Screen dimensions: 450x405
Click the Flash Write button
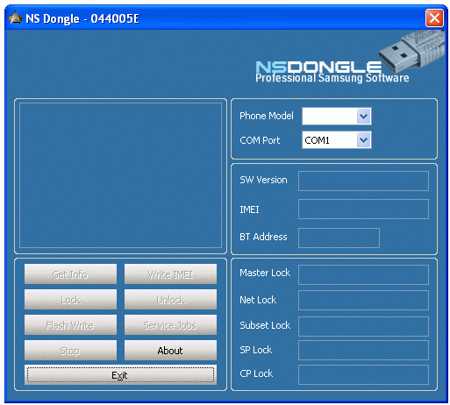[70, 325]
